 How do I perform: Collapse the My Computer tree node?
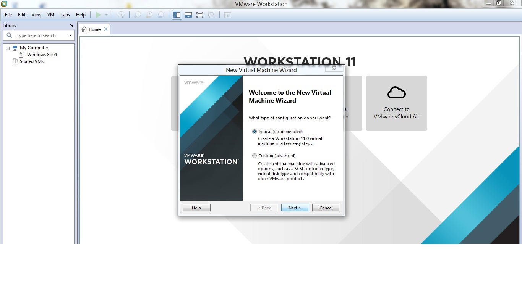tap(8, 48)
